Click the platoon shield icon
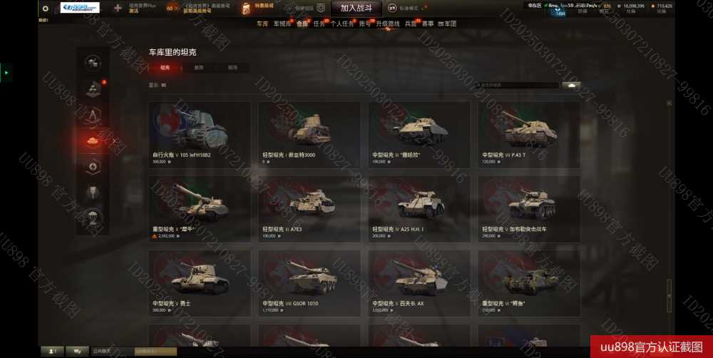 coord(321,8)
